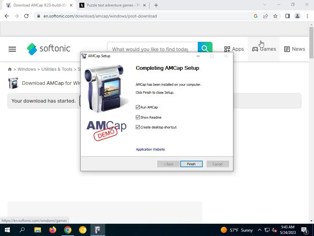Open the tab search chevron
Screen dimensions: 314x236
point(265,4)
